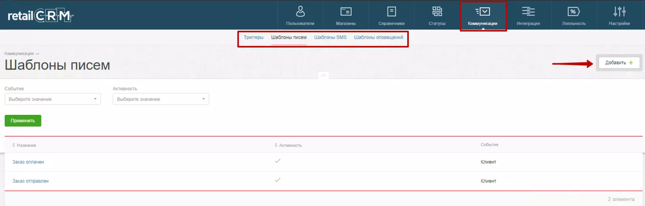Click the Шаблоны писем page heading

[57, 65]
